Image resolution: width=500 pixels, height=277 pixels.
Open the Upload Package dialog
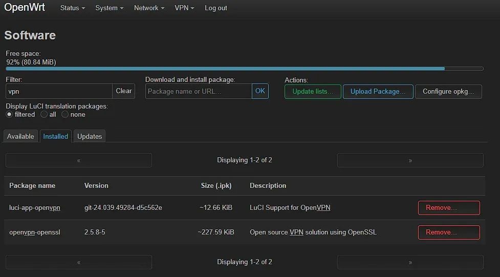378,92
